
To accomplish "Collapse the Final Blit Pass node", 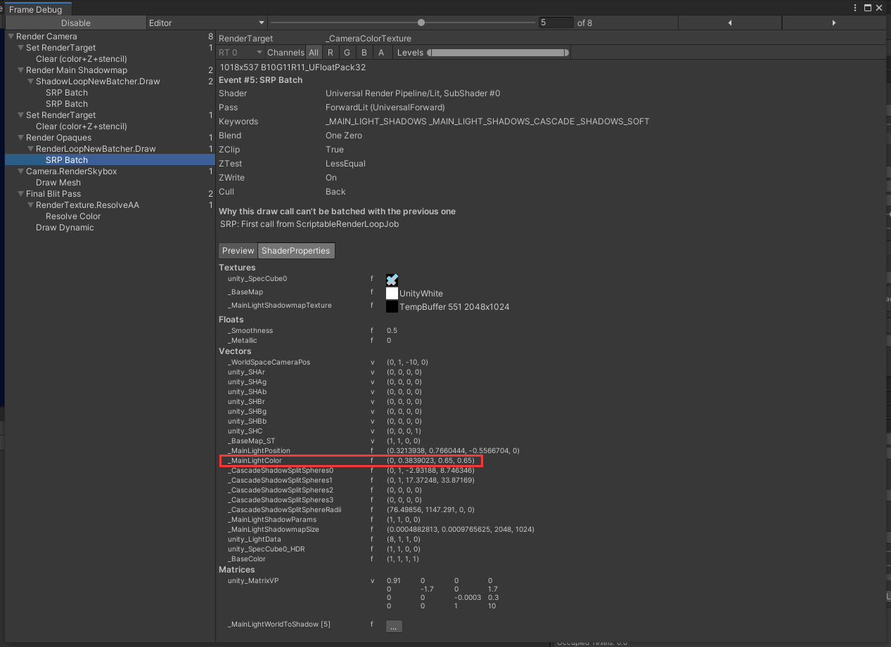I will 20,194.
